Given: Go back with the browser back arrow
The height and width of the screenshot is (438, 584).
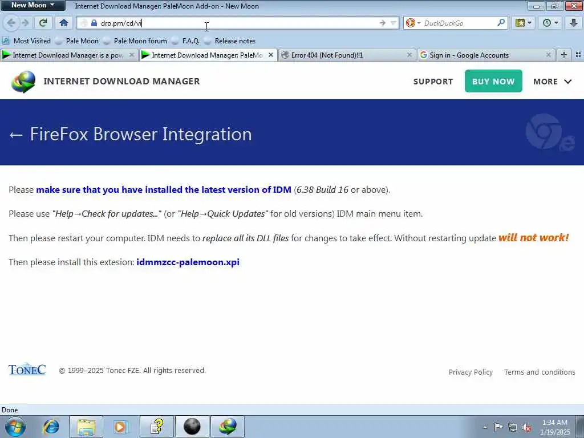Looking at the screenshot, I should coord(11,23).
